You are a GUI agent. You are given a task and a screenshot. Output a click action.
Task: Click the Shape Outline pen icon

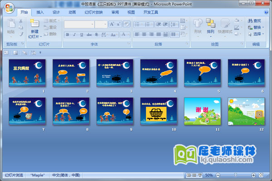pos(238,27)
